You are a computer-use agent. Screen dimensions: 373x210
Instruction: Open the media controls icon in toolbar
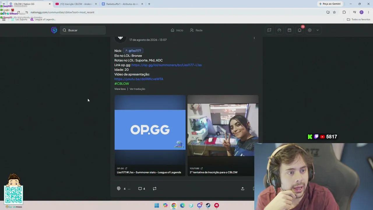pos(354,12)
